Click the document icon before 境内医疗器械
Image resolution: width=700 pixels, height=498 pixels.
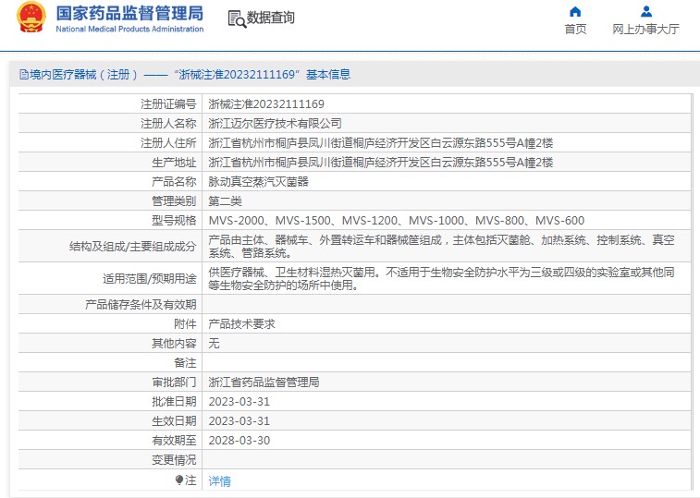24,75
